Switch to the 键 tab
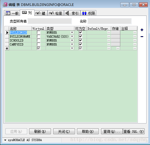 pos(41,13)
